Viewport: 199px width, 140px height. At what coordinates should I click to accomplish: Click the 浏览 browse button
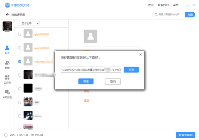[131, 70]
